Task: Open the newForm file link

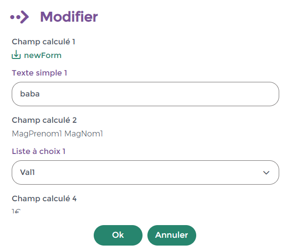Action: pos(42,56)
